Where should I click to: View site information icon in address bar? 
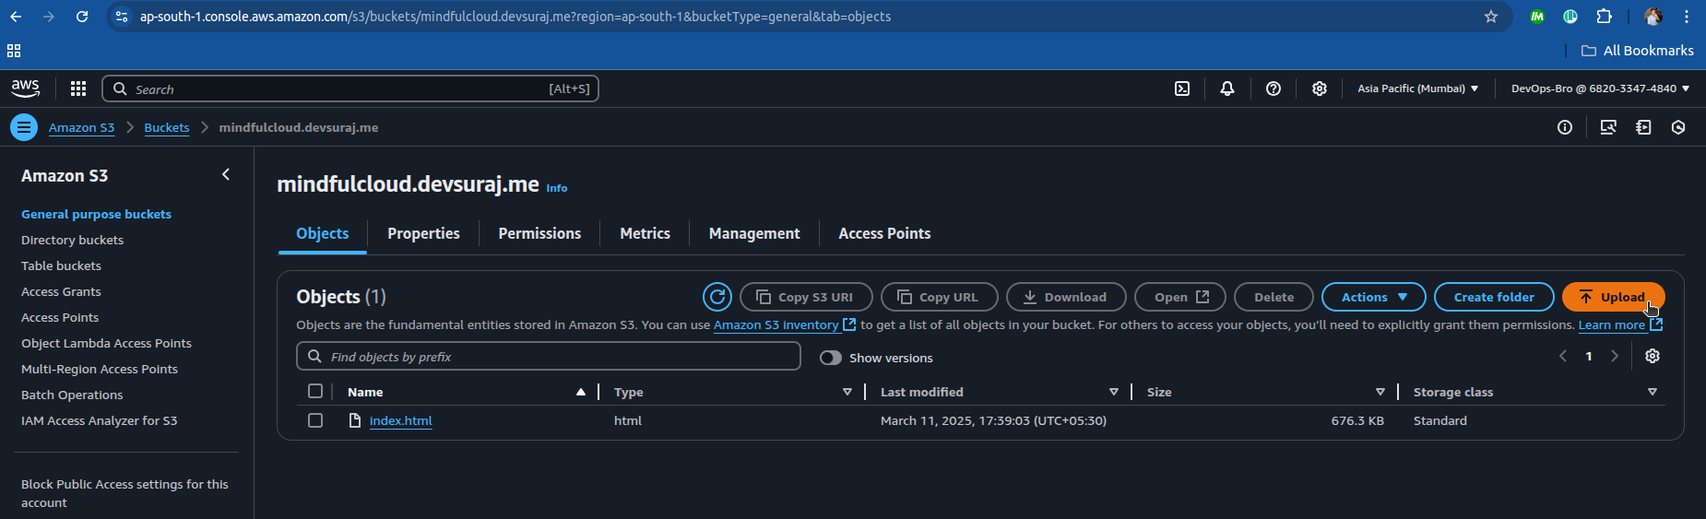(x=122, y=17)
